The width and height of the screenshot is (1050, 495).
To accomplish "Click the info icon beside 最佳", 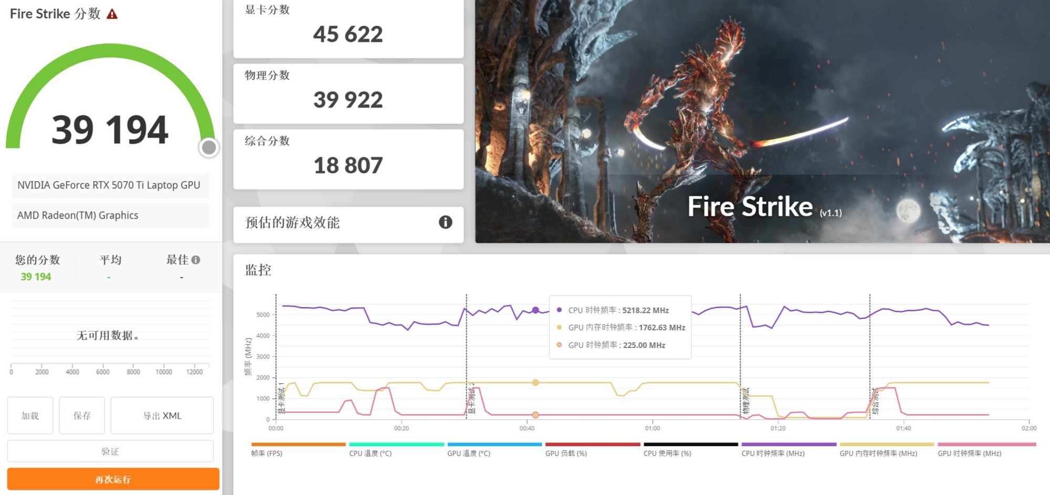I will point(196,260).
